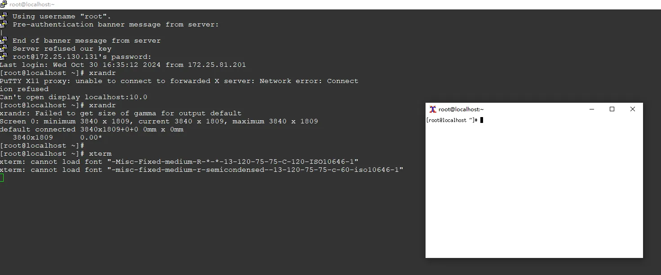
Task: Click the PuTTY icon beside 'Server refused our key'
Action: [4, 48]
